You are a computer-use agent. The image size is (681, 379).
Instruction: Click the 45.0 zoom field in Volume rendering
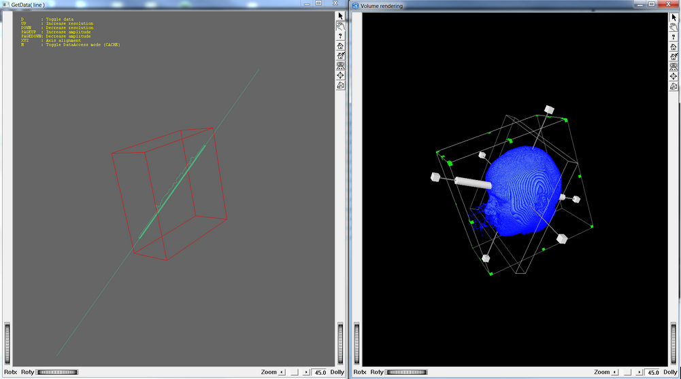point(652,372)
